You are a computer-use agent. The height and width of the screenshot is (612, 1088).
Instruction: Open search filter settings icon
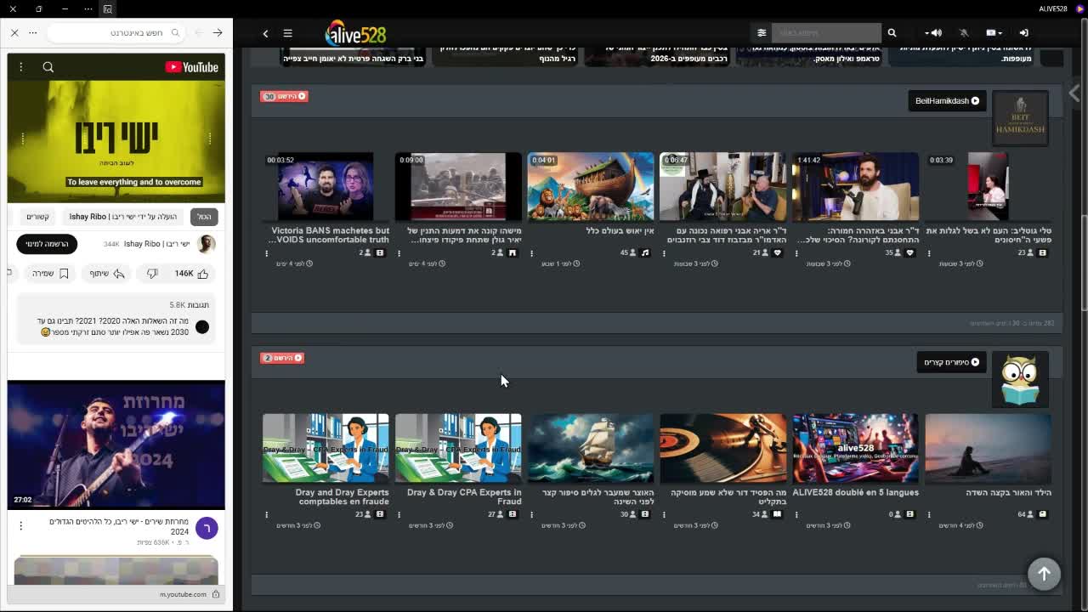(x=762, y=33)
